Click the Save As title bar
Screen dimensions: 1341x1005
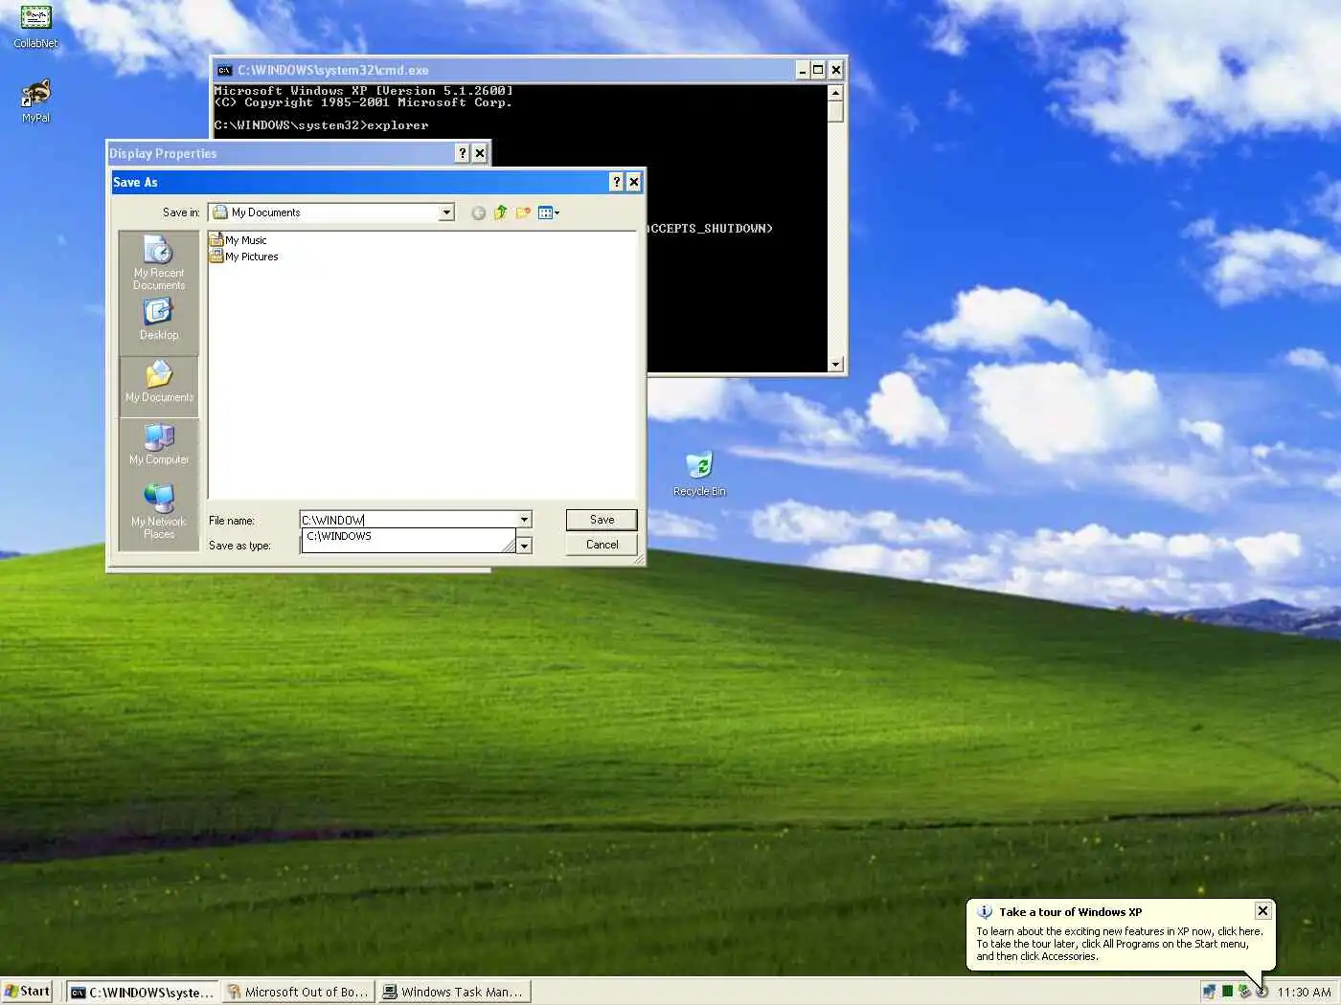[359, 182]
